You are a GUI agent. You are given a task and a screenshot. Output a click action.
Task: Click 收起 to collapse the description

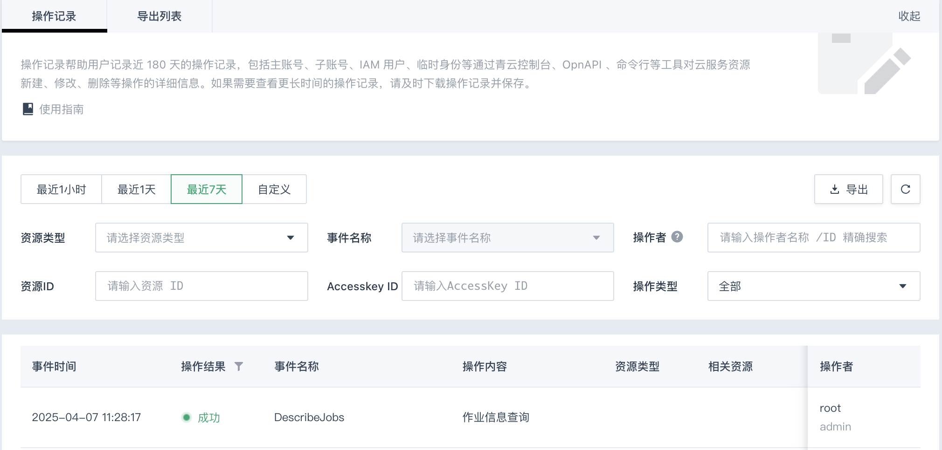coord(909,16)
